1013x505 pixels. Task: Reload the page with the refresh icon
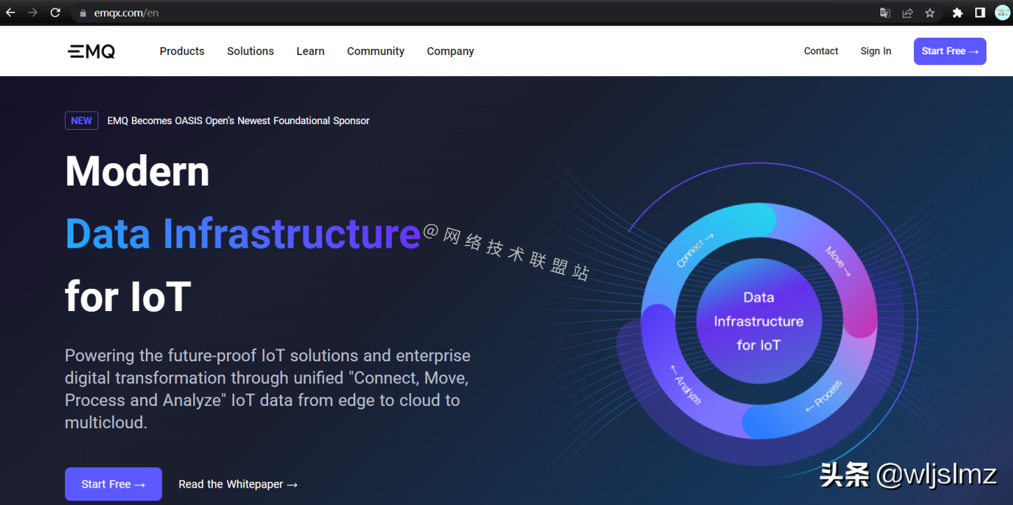(x=56, y=13)
